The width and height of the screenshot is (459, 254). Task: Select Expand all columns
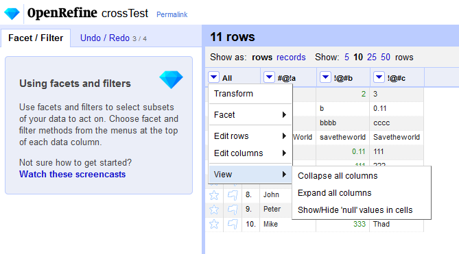[361, 193]
